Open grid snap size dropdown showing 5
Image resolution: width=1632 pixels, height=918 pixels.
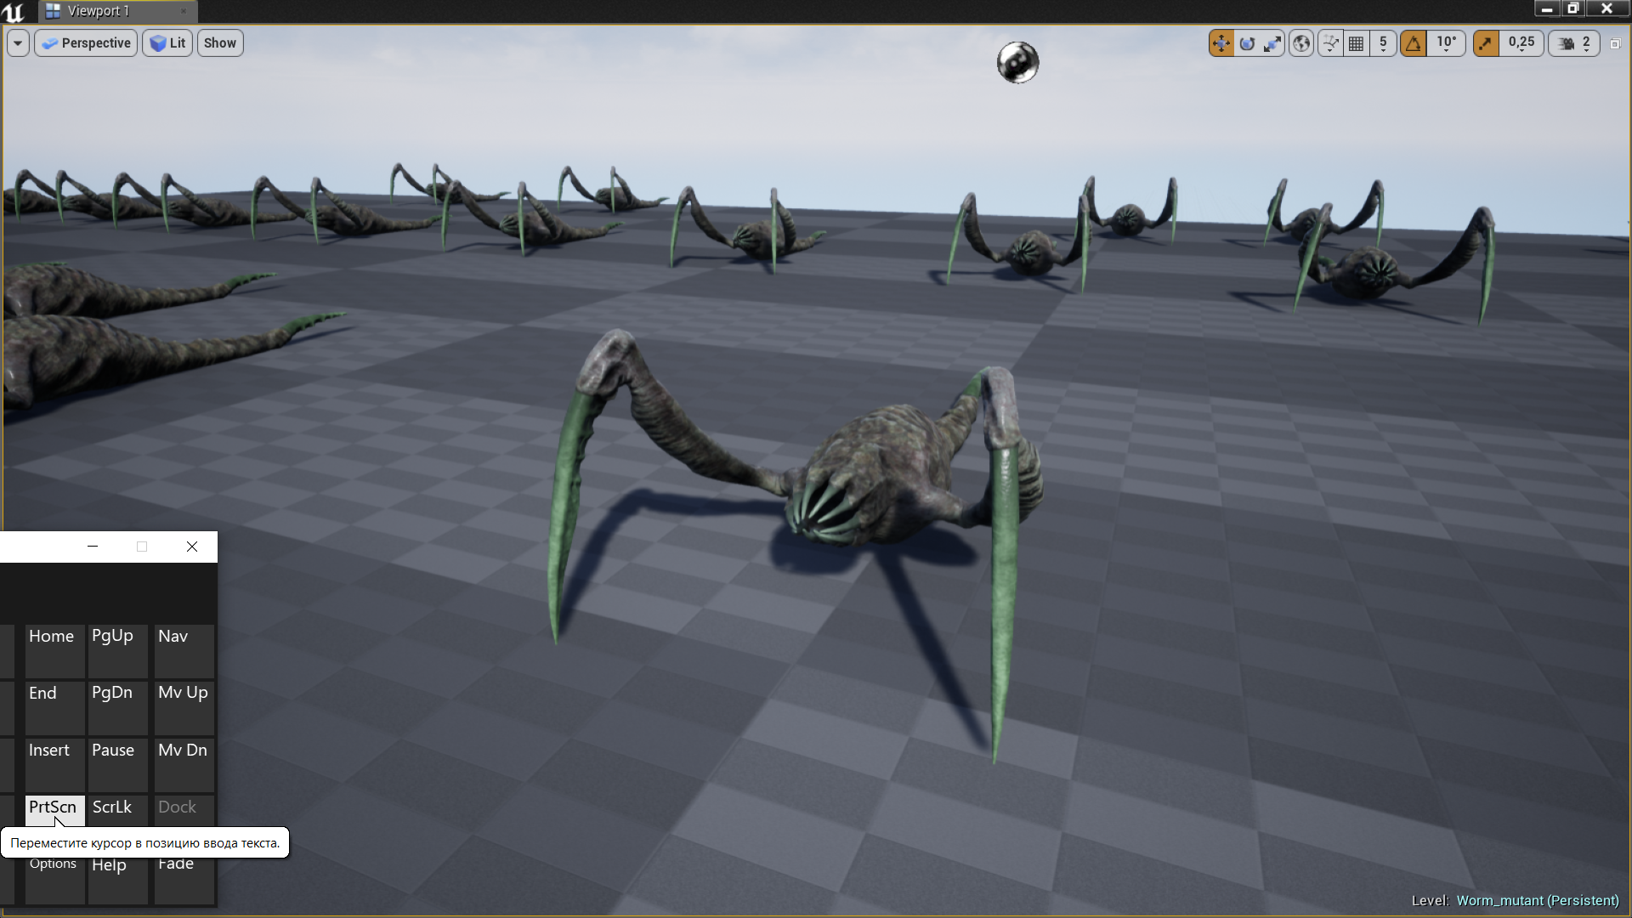(1383, 43)
